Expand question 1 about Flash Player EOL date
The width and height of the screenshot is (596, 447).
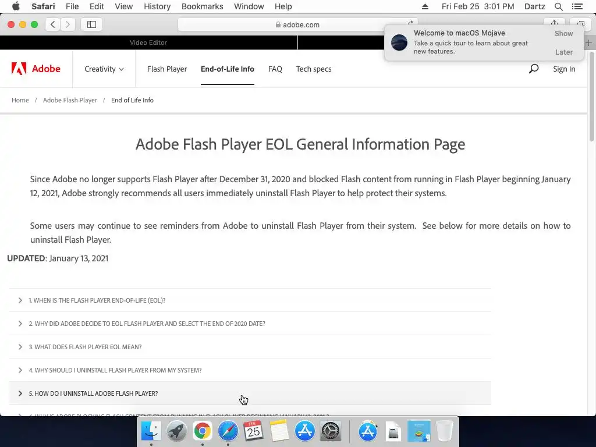250,300
